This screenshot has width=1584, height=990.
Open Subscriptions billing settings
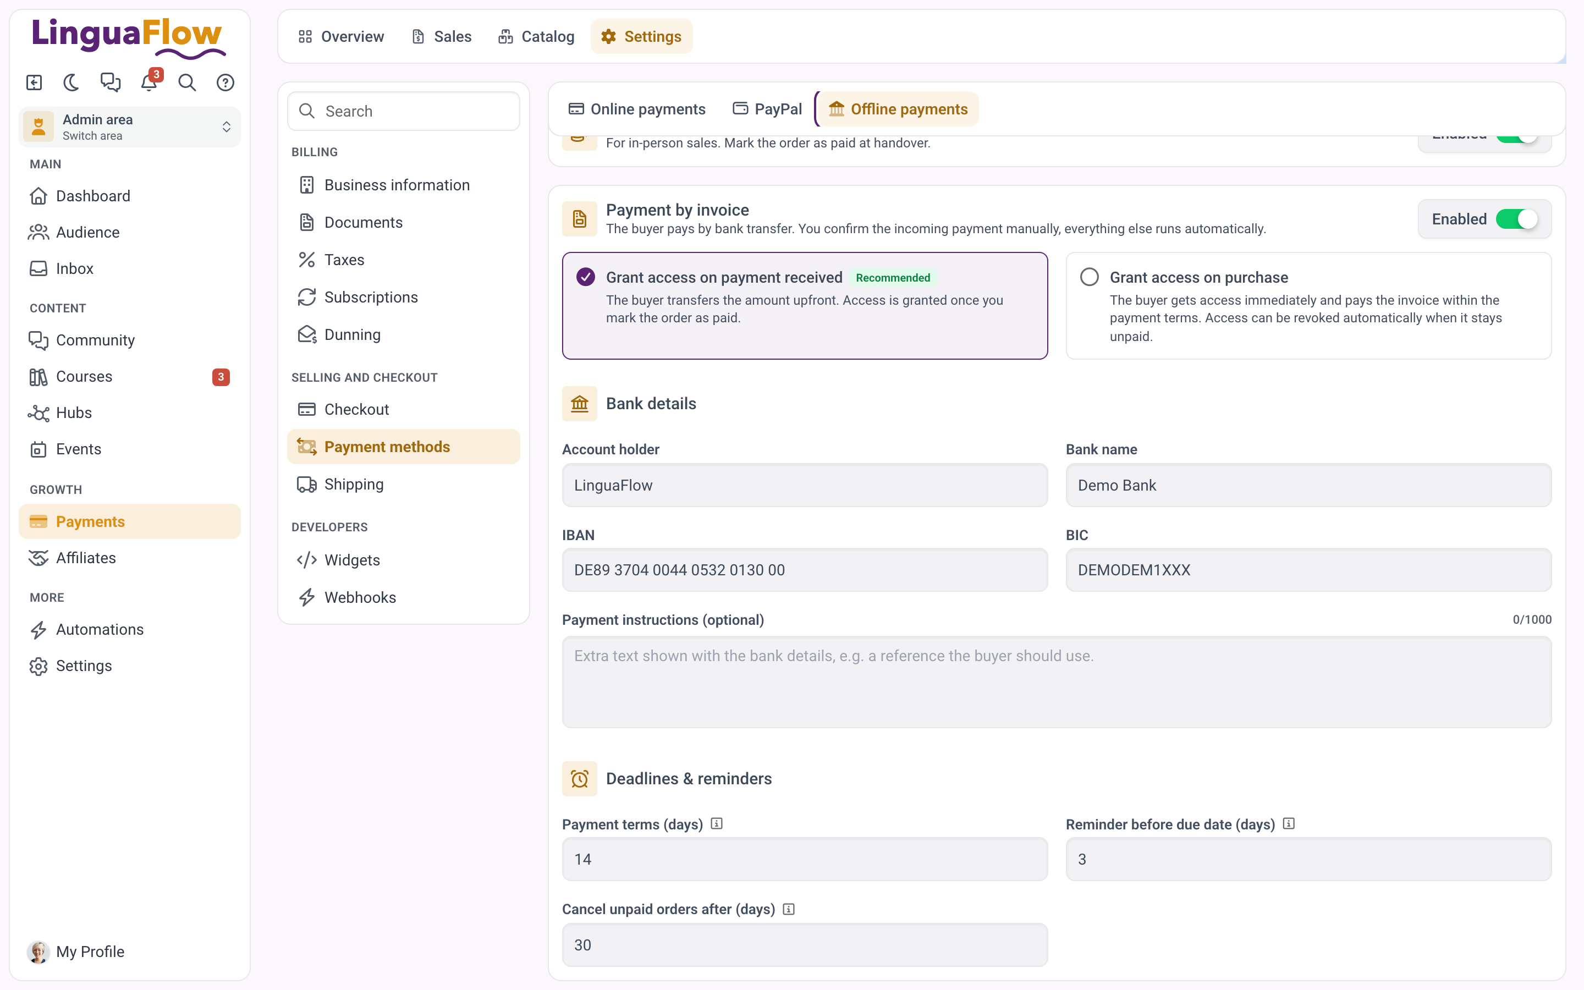click(403, 297)
